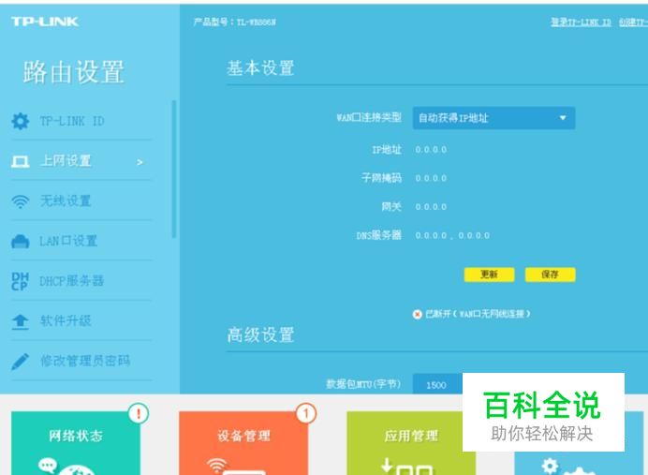Click the 数据包MTU input field showing 1500
This screenshot has width=648, height=475.
pyautogui.click(x=437, y=384)
